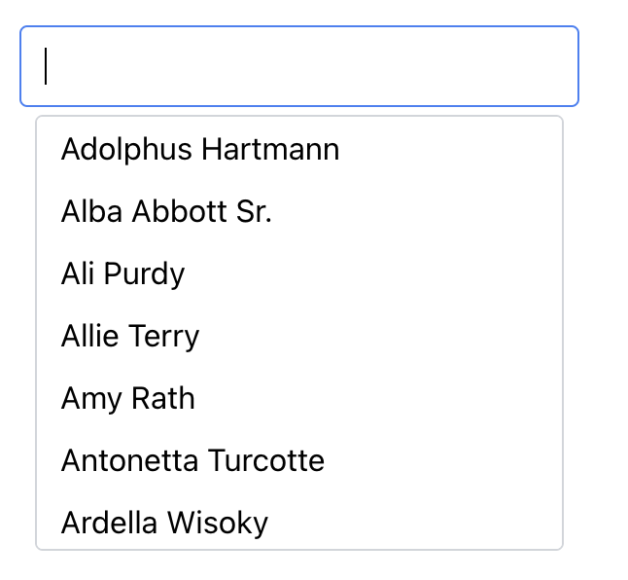This screenshot has height=580, width=628.
Task: Choose Amy Rath from suggestions
Action: [128, 399]
